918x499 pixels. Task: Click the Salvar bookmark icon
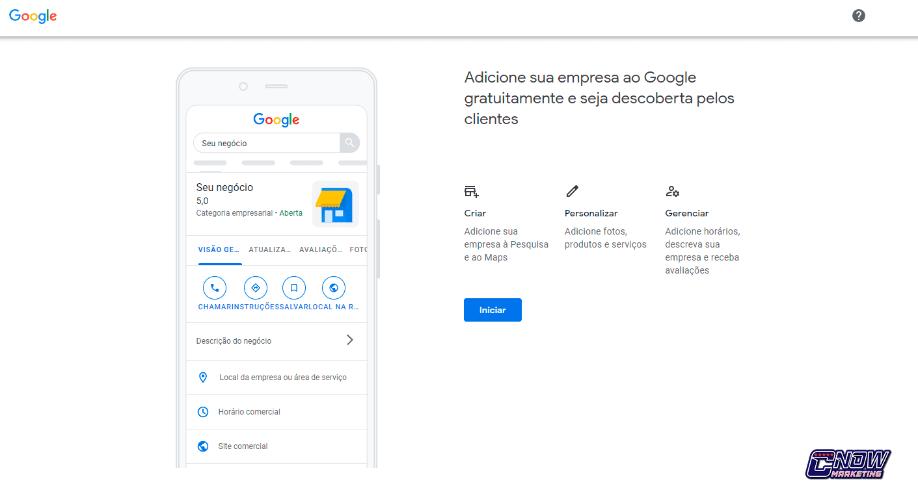click(x=294, y=288)
